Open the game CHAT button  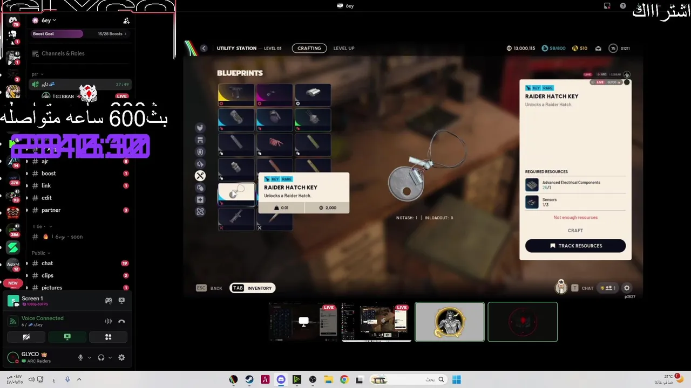pos(582,288)
